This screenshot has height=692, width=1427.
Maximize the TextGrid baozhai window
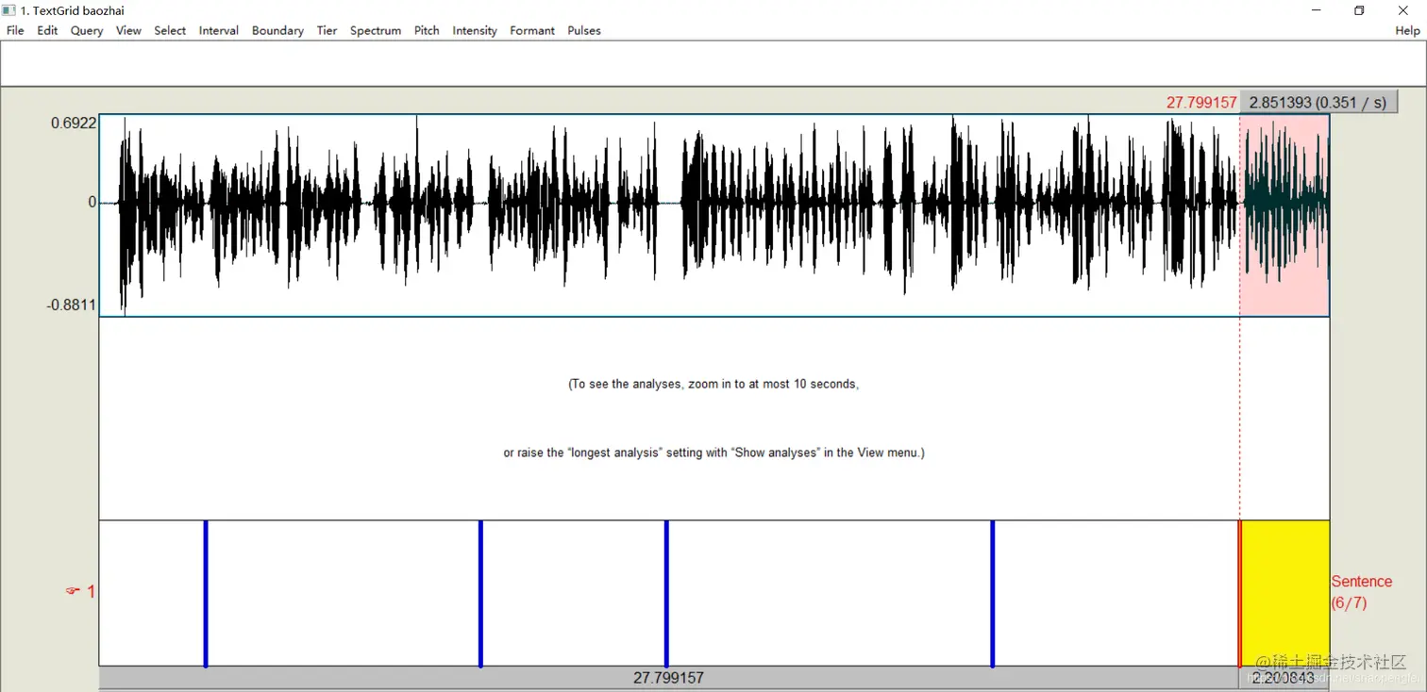click(x=1359, y=10)
